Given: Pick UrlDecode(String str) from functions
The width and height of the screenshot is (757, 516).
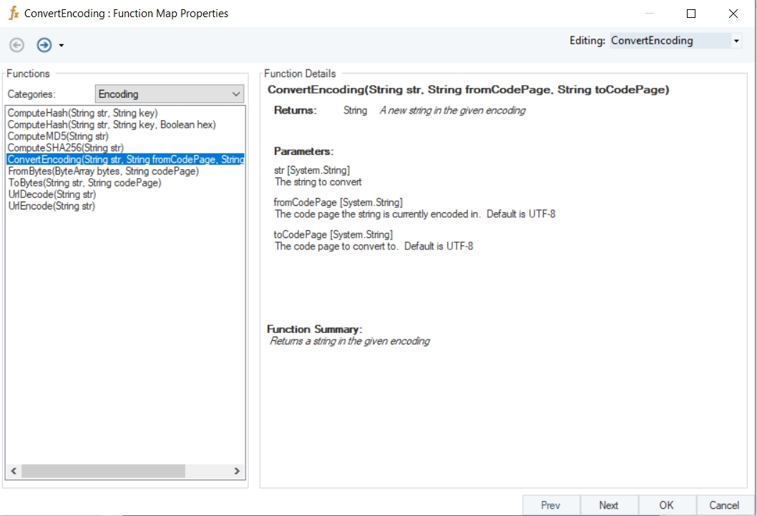Looking at the screenshot, I should click(52, 194).
